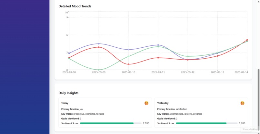260x134 pixels.
Task: Click the smiley emoji on Yesterday card
Action: [x=242, y=103]
